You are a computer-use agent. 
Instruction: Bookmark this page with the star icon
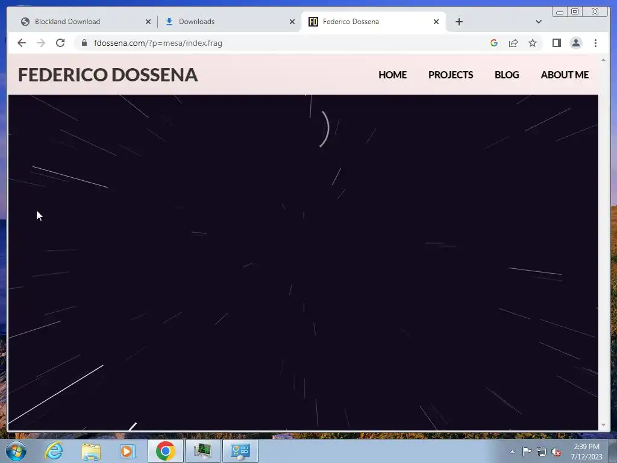pos(533,43)
